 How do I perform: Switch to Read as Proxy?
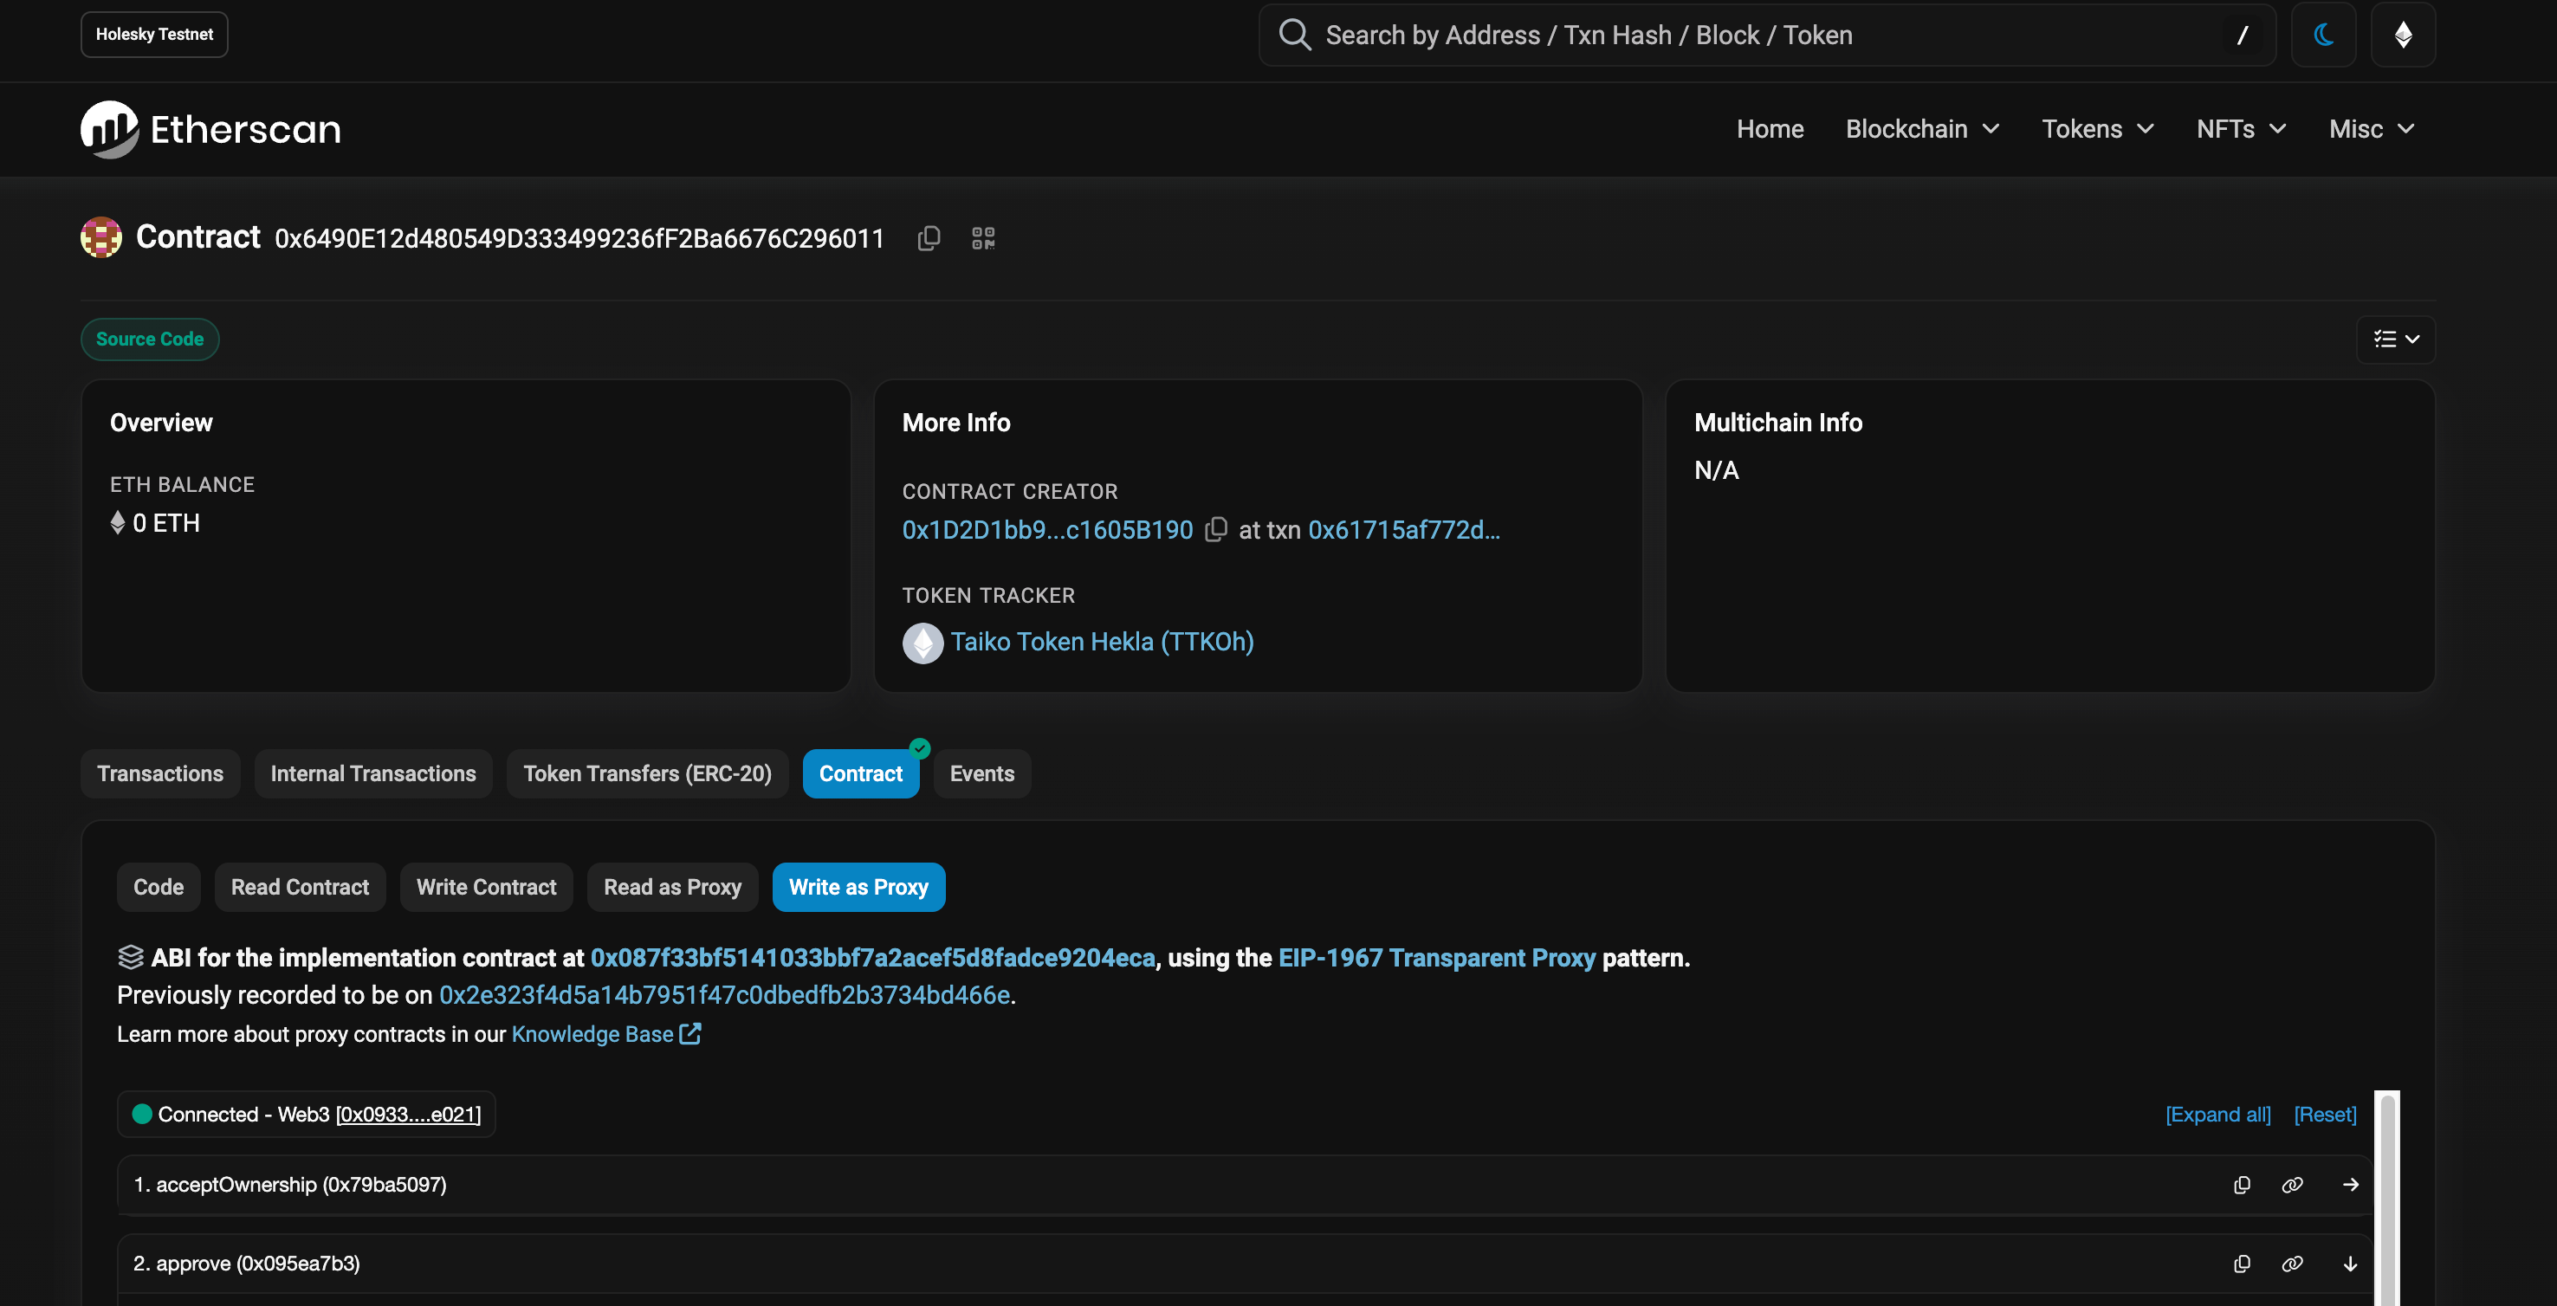672,886
